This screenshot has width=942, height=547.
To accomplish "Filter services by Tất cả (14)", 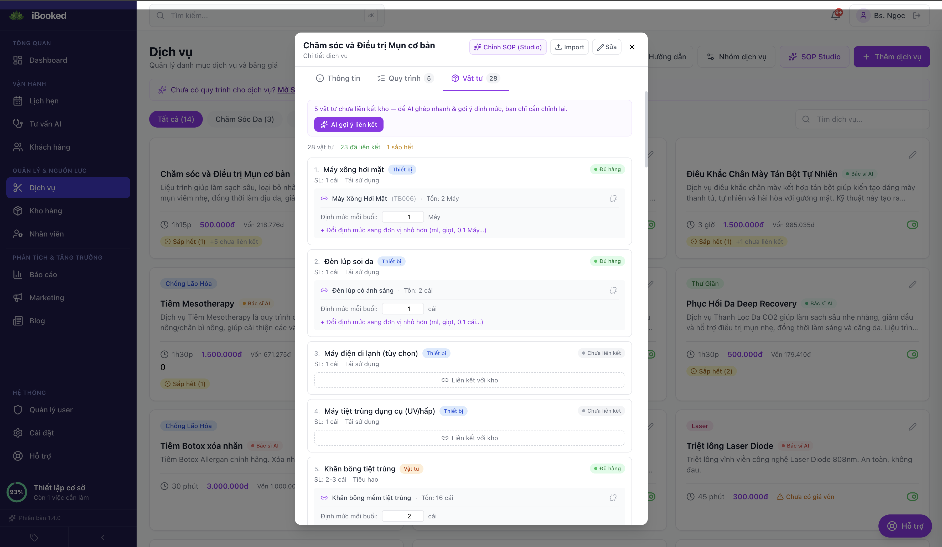I will (x=176, y=119).
